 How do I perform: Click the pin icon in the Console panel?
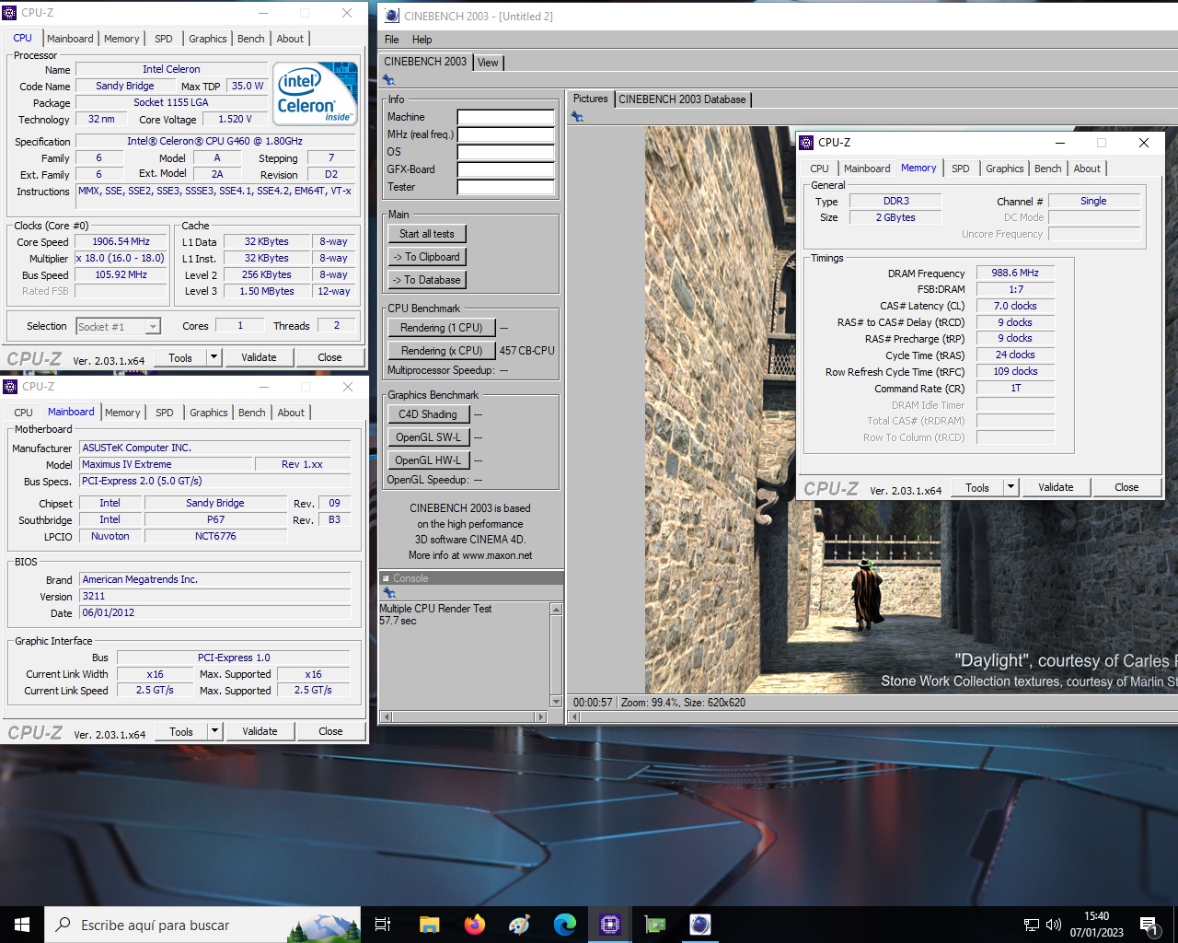click(x=389, y=593)
